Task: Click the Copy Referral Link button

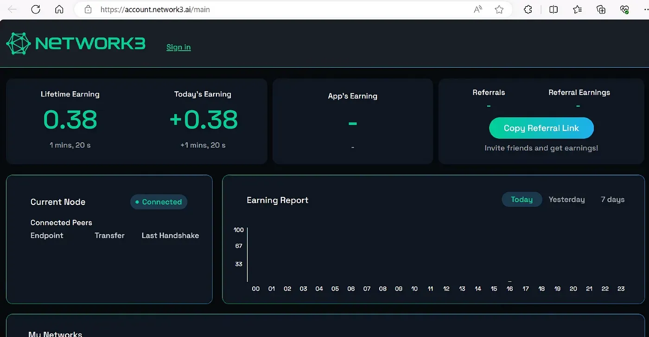Action: (541, 128)
